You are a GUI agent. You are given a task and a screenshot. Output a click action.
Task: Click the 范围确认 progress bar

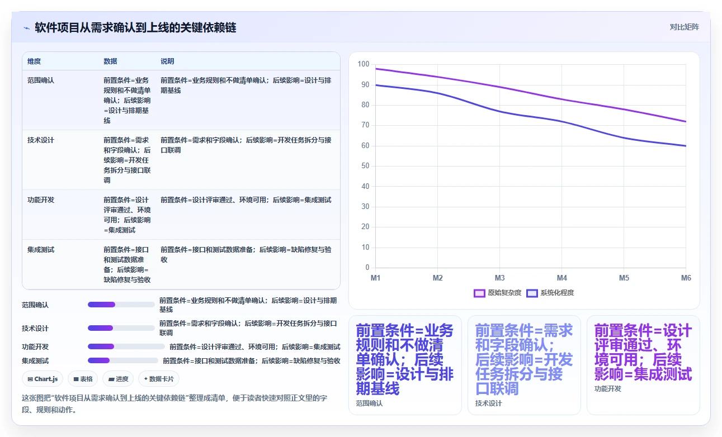(x=121, y=305)
